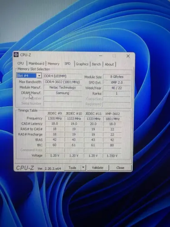Click the Module Manuf. label
Viewport: 170px width, 227px height.
tap(30, 87)
